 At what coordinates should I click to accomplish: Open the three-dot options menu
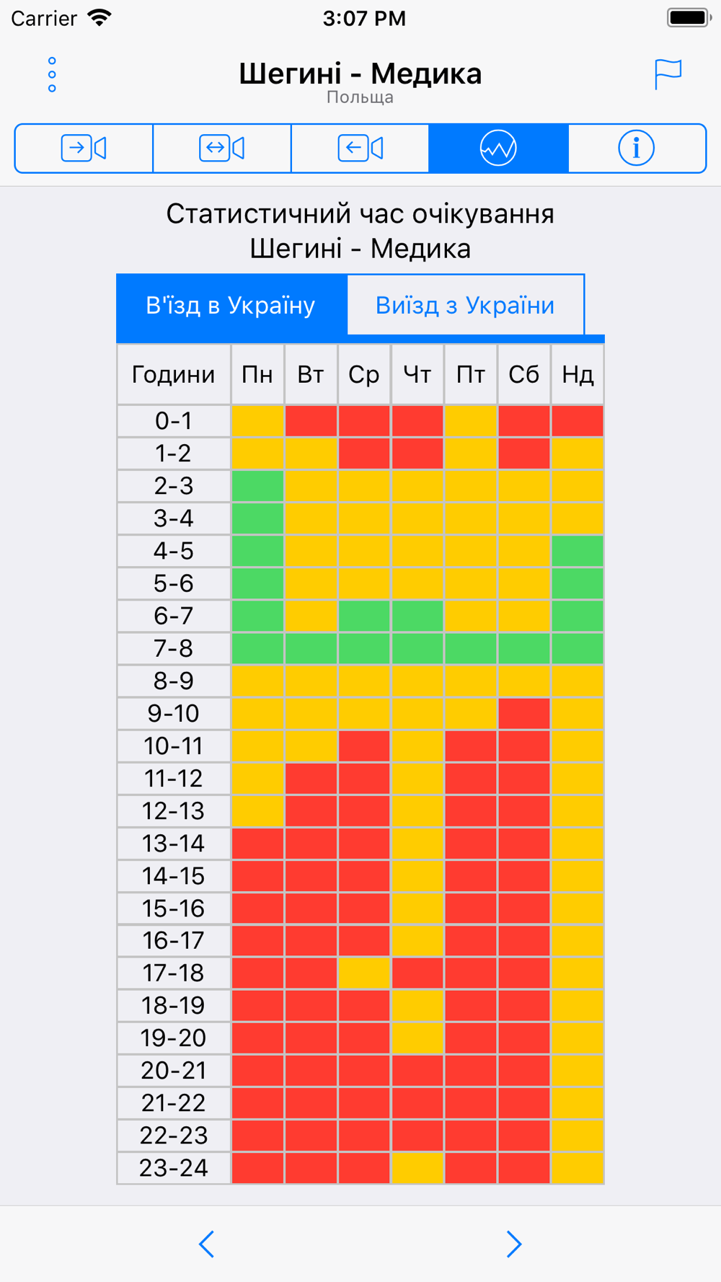(x=52, y=75)
